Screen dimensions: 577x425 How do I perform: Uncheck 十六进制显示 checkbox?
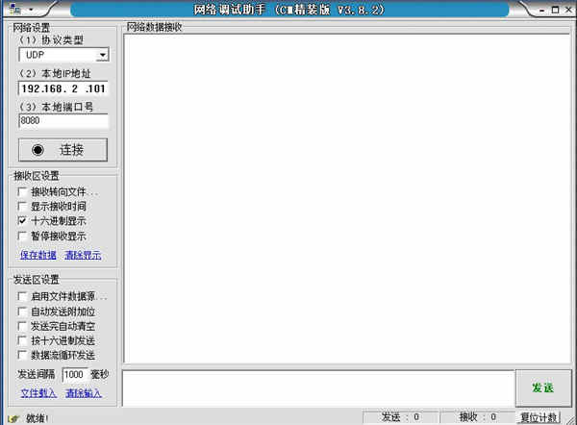coord(22,221)
